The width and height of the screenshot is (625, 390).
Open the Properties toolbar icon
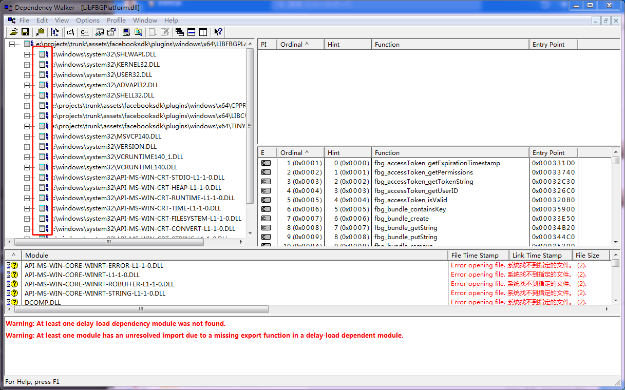click(x=111, y=32)
